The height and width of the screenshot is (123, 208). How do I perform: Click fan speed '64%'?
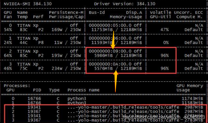8,55
